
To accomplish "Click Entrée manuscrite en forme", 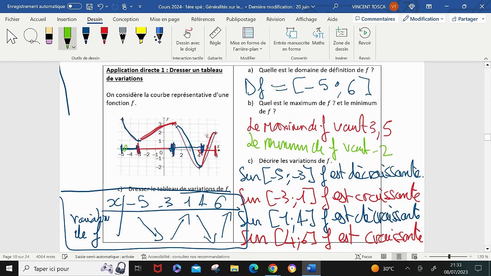I will point(292,40).
